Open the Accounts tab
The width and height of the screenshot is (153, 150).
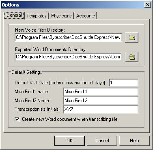click(86, 16)
